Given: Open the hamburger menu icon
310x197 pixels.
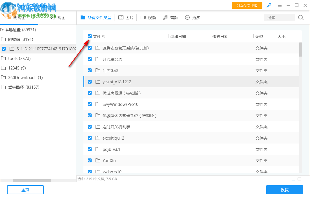Looking at the screenshot, I should pyautogui.click(x=280, y=5).
